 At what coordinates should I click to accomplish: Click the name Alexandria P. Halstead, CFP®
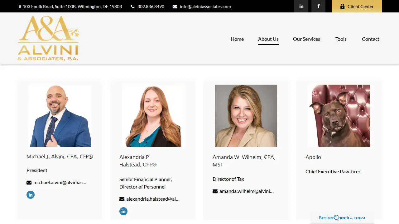click(138, 161)
